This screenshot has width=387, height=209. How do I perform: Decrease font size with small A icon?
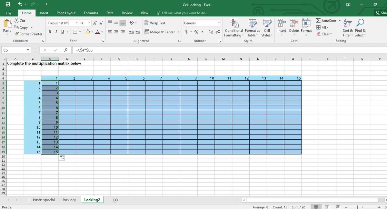101,23
